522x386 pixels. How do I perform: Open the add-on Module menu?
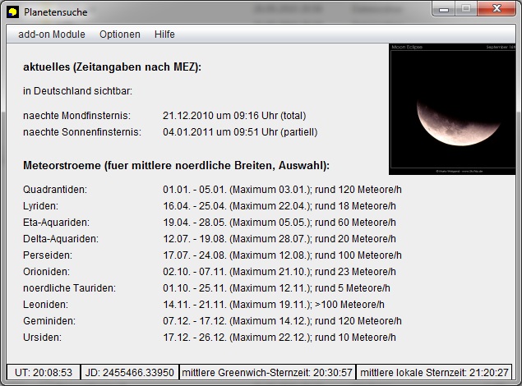[x=52, y=34]
